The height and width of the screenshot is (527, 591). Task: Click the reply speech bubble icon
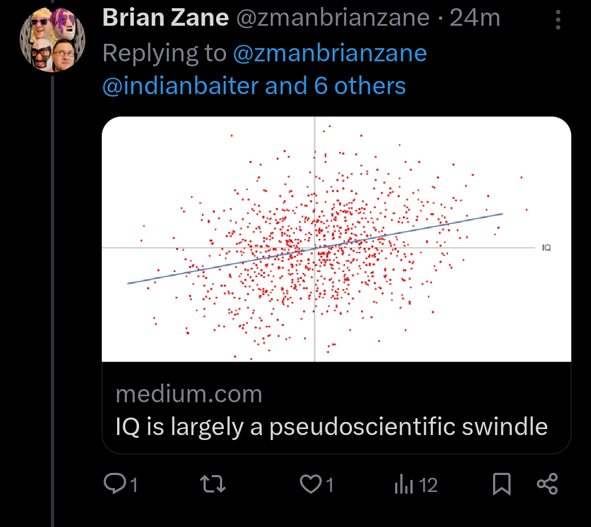(114, 484)
